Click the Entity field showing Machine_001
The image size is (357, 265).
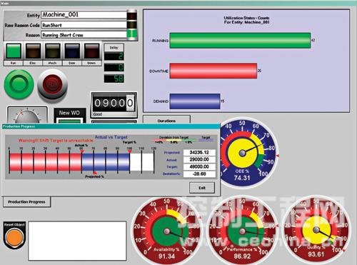click(x=84, y=15)
